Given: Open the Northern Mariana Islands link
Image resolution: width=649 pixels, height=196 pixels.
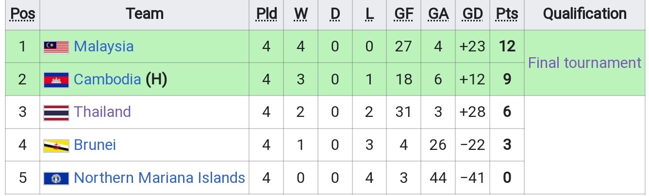Looking at the screenshot, I should (159, 178).
